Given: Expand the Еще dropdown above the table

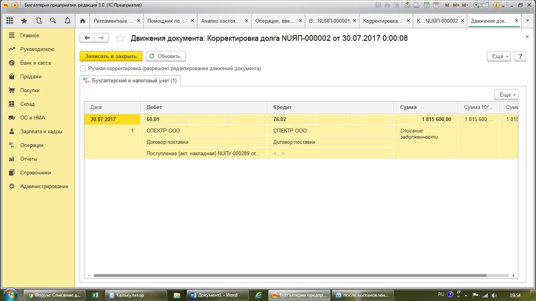Looking at the screenshot, I should coord(506,94).
